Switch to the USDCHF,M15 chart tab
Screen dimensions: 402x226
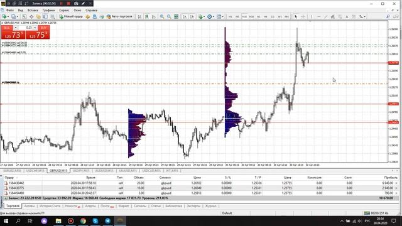click(x=35, y=171)
